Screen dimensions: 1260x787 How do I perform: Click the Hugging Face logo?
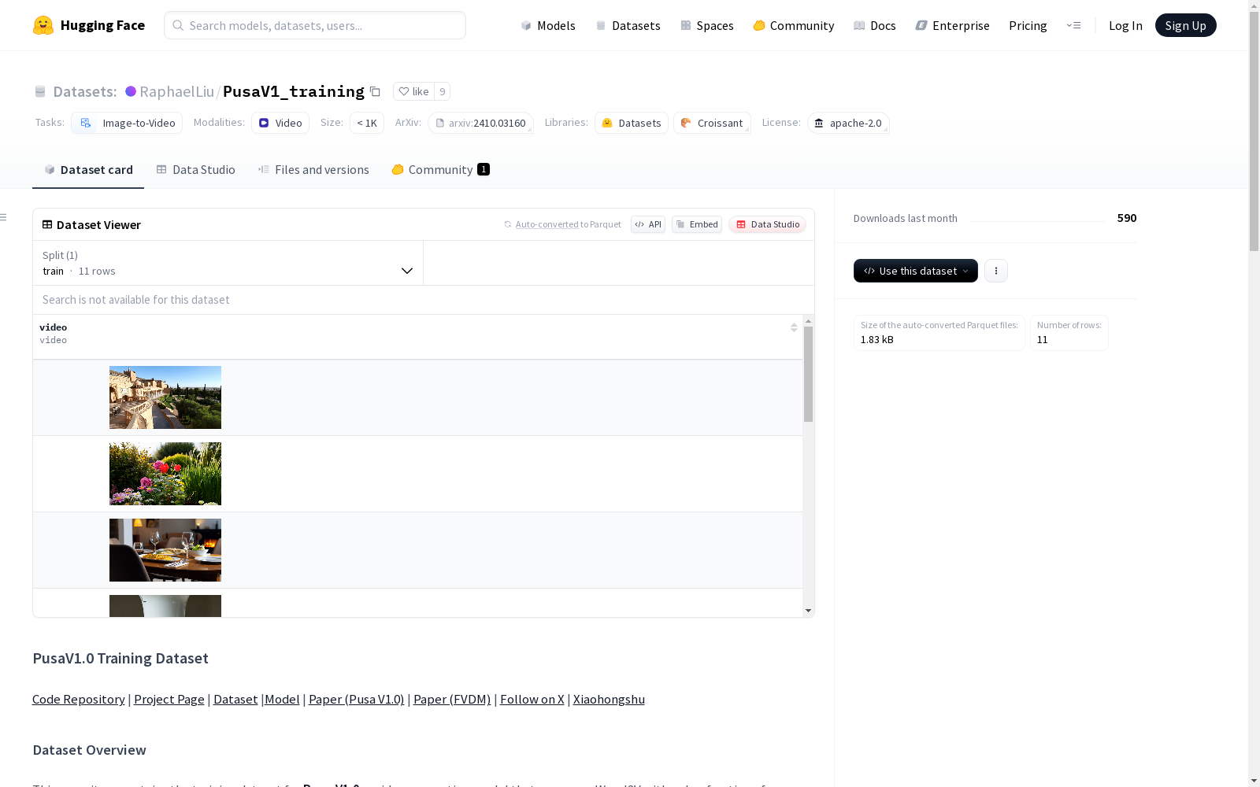click(88, 25)
